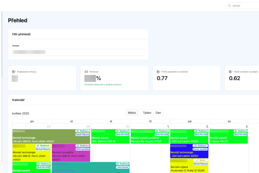Click day number 28. in the calendar

tap(49, 126)
